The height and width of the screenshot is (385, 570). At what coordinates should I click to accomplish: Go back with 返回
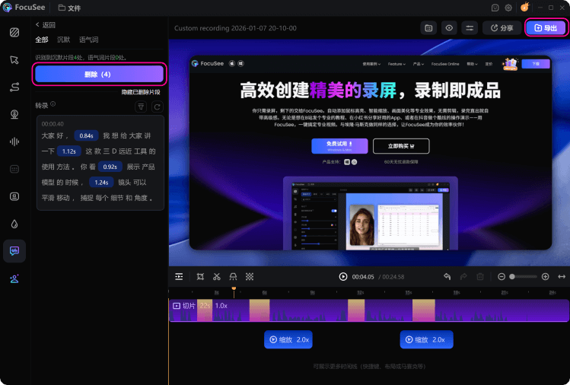click(x=46, y=24)
